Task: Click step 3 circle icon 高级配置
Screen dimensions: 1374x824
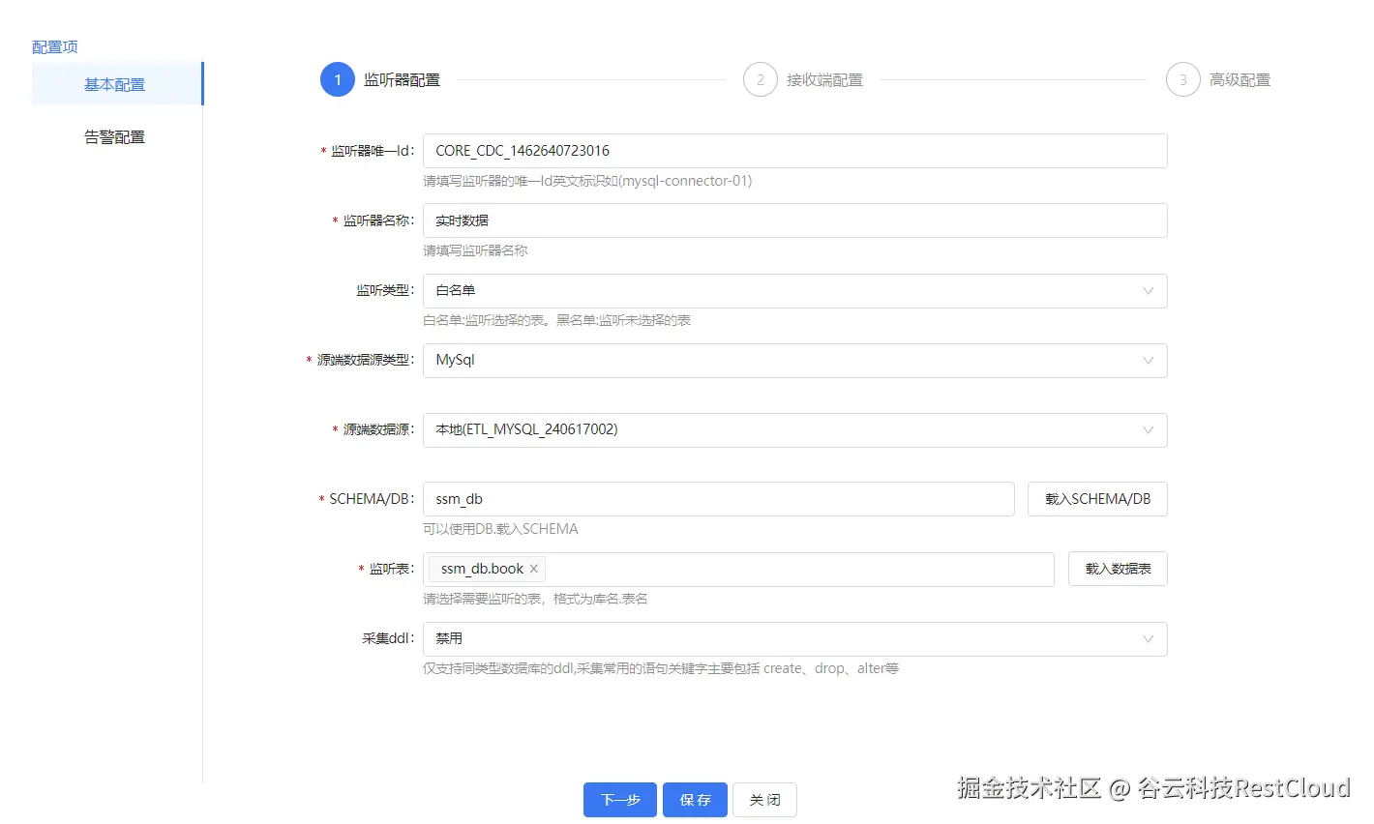Action: click(x=1183, y=80)
